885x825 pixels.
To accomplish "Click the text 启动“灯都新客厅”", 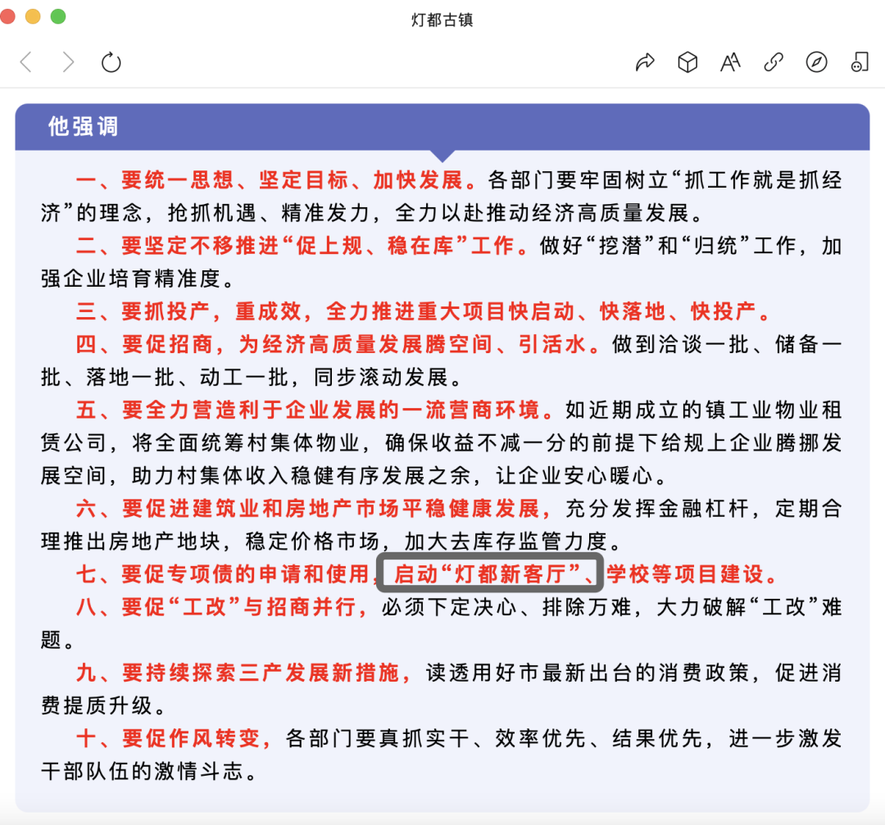I will point(488,573).
